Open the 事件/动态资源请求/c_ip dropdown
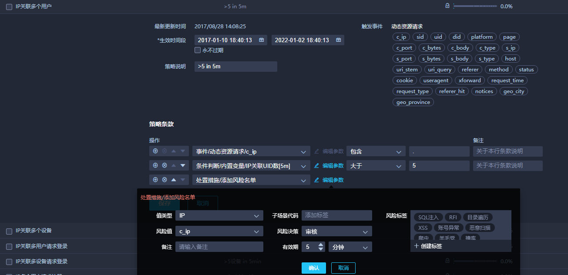 point(251,151)
